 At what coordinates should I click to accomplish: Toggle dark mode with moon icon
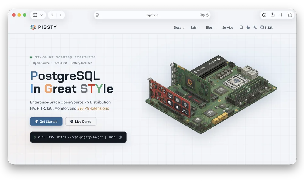pyautogui.click(x=248, y=27)
